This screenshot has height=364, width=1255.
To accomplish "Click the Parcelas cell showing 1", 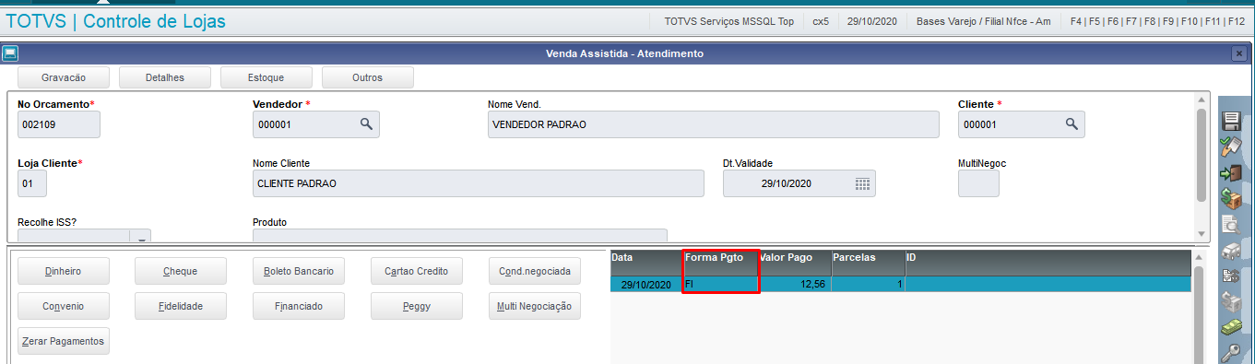I will click(868, 285).
